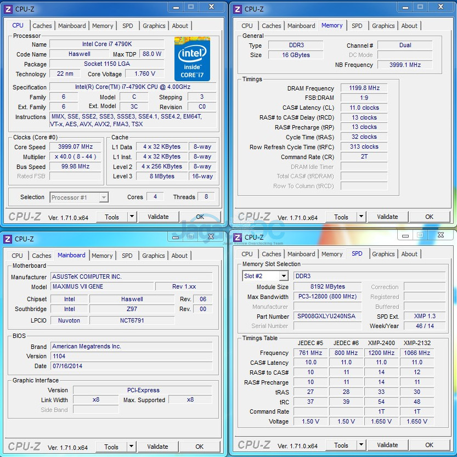This screenshot has height=457, width=457.
Task: Open Graphics tab in the Memory timings window
Action: pyautogui.click(x=383, y=26)
